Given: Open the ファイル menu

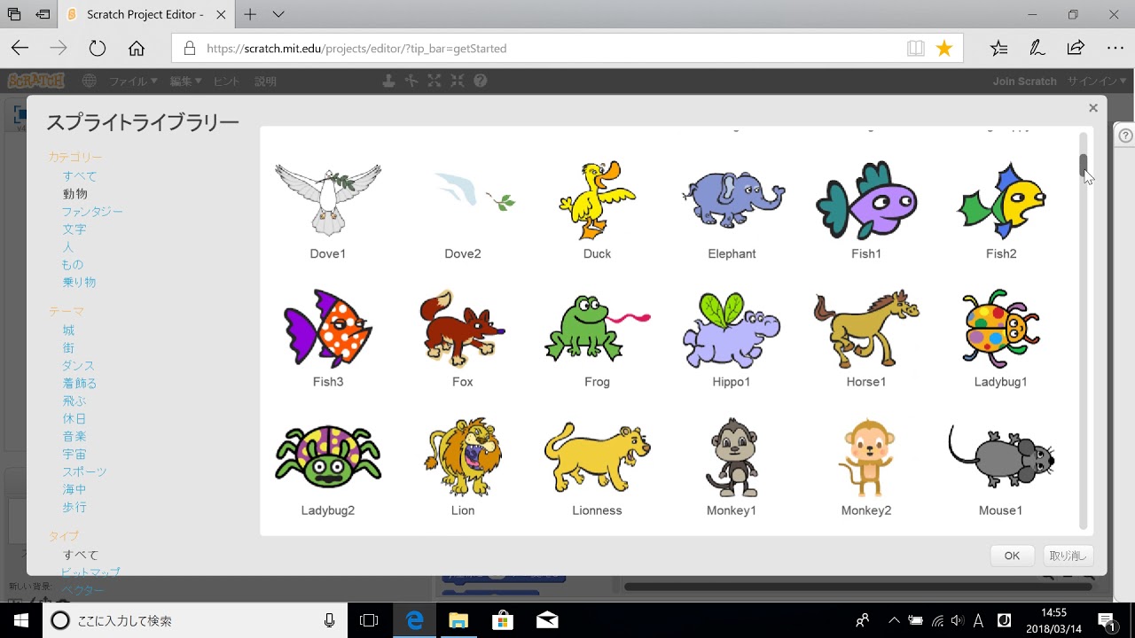Looking at the screenshot, I should click(x=133, y=81).
